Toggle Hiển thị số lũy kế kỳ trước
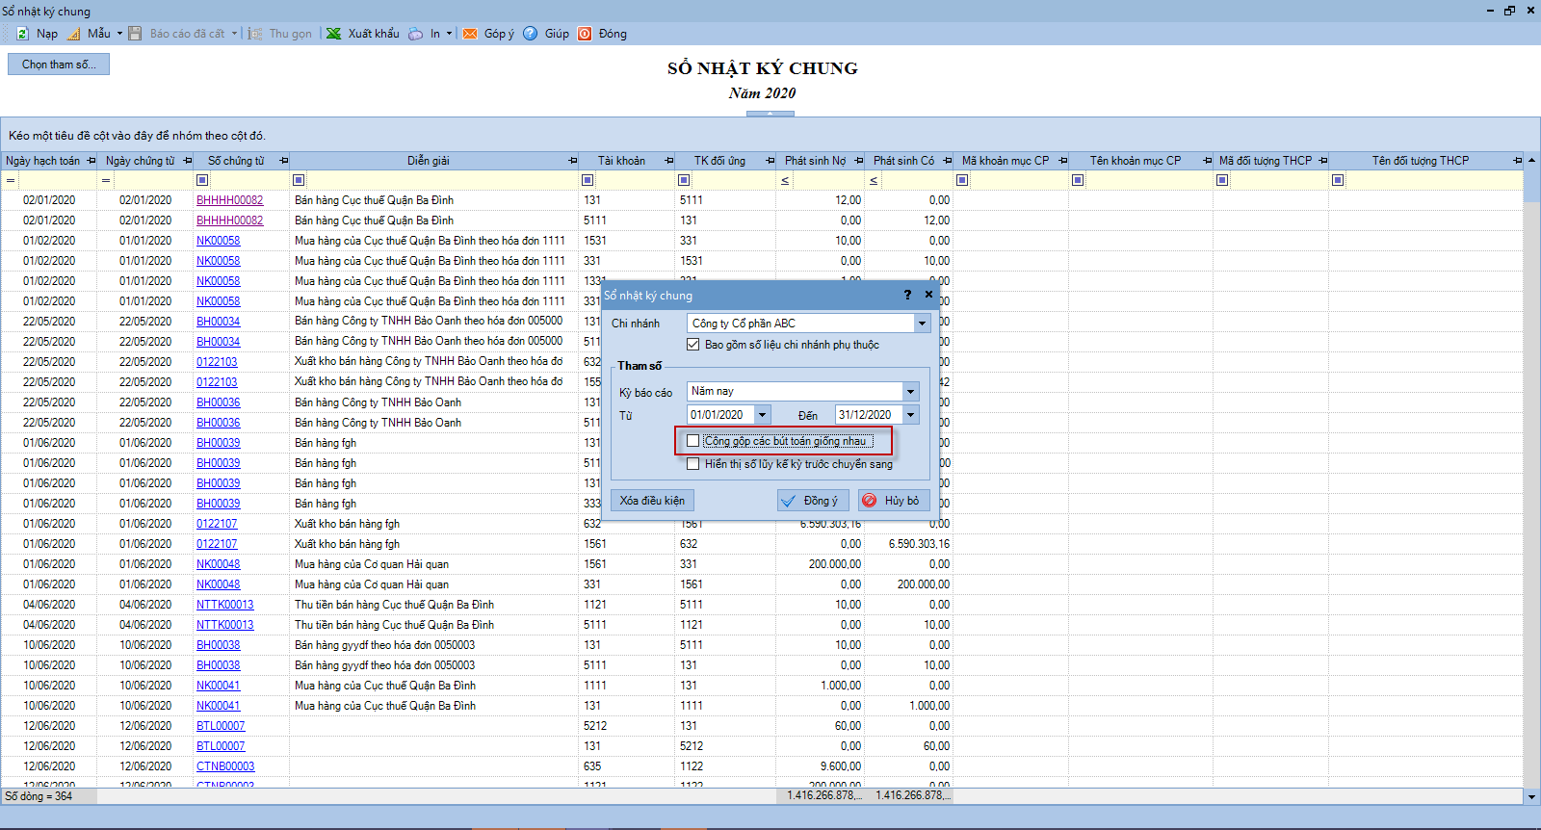Image resolution: width=1541 pixels, height=830 pixels. coord(693,464)
